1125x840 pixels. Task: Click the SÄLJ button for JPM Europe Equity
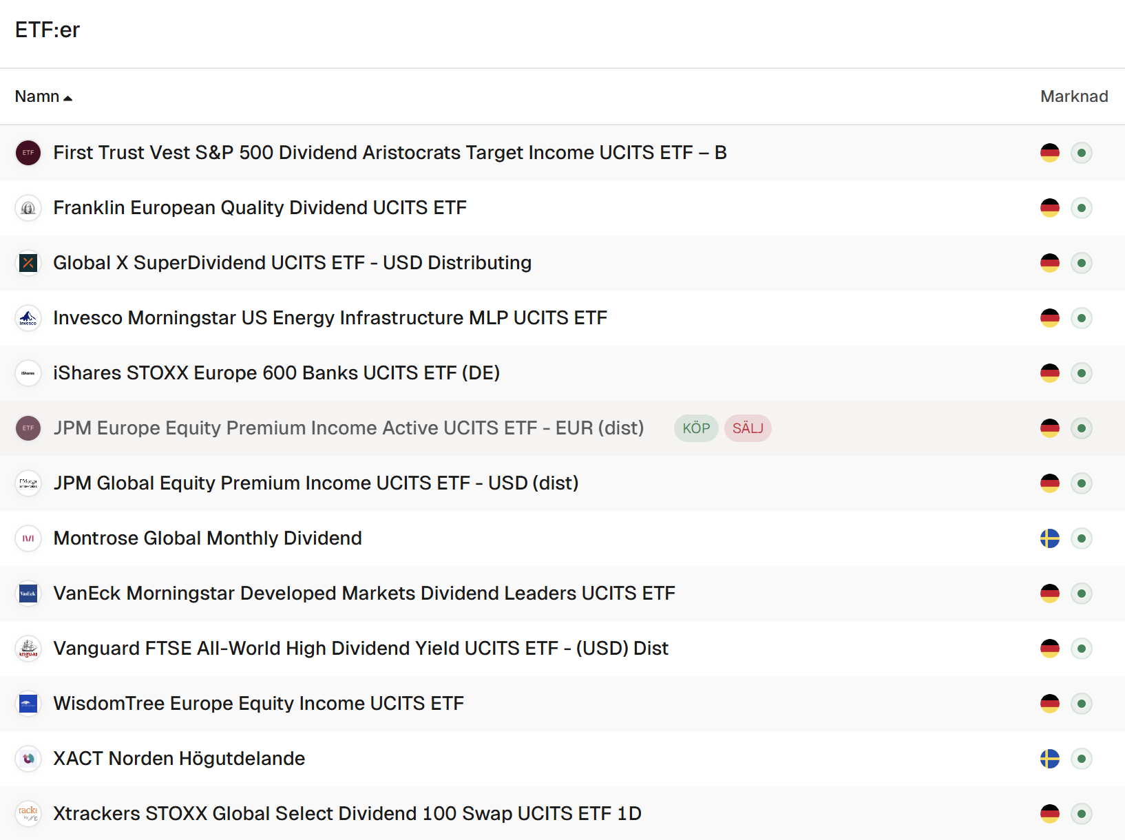coord(748,428)
